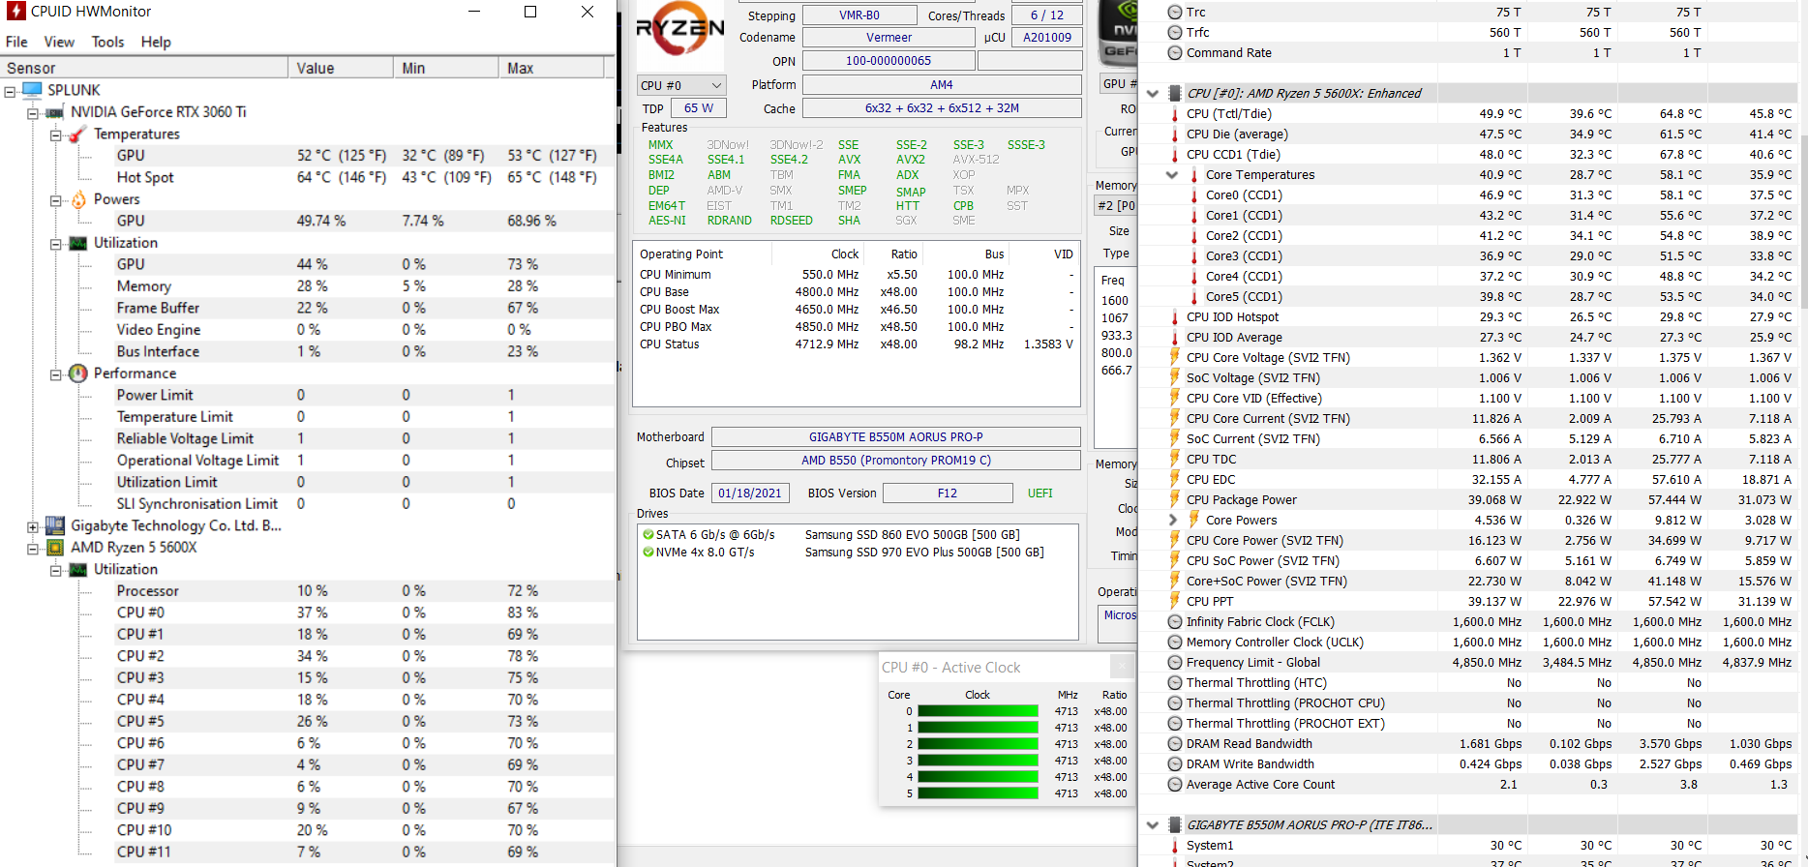The height and width of the screenshot is (867, 1808).
Task: Expand the Gigabyte Technology Co. Ltd. node
Action: click(x=33, y=527)
